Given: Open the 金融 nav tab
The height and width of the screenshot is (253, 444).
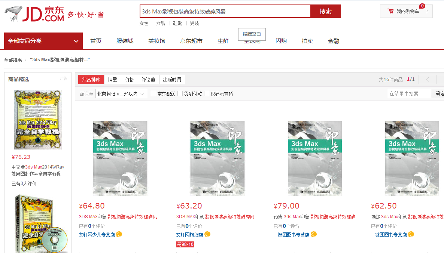Looking at the screenshot, I should (x=334, y=41).
